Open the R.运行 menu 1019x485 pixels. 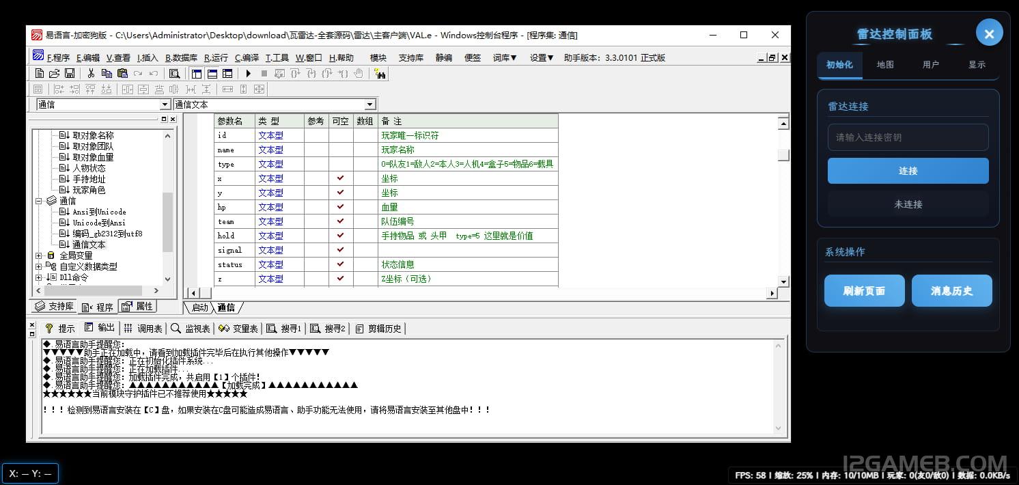point(216,58)
